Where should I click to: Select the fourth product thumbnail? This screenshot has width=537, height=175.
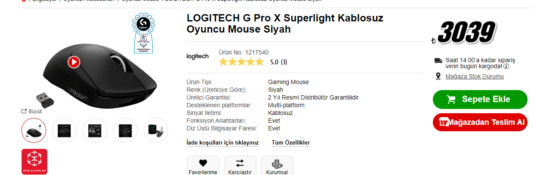click(x=125, y=130)
